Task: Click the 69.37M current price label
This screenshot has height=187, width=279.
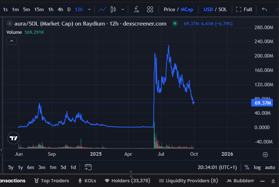Action: (x=262, y=103)
